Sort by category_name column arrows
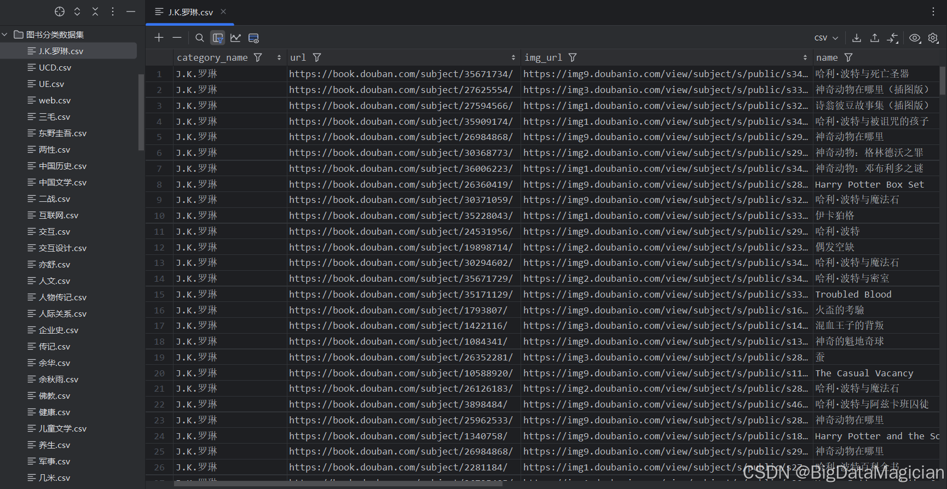The height and width of the screenshot is (489, 947). click(x=279, y=57)
